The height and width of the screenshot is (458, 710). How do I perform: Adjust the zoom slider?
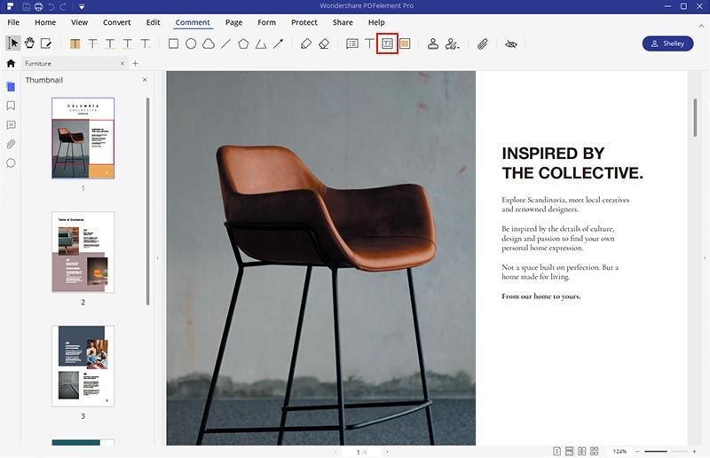click(665, 451)
